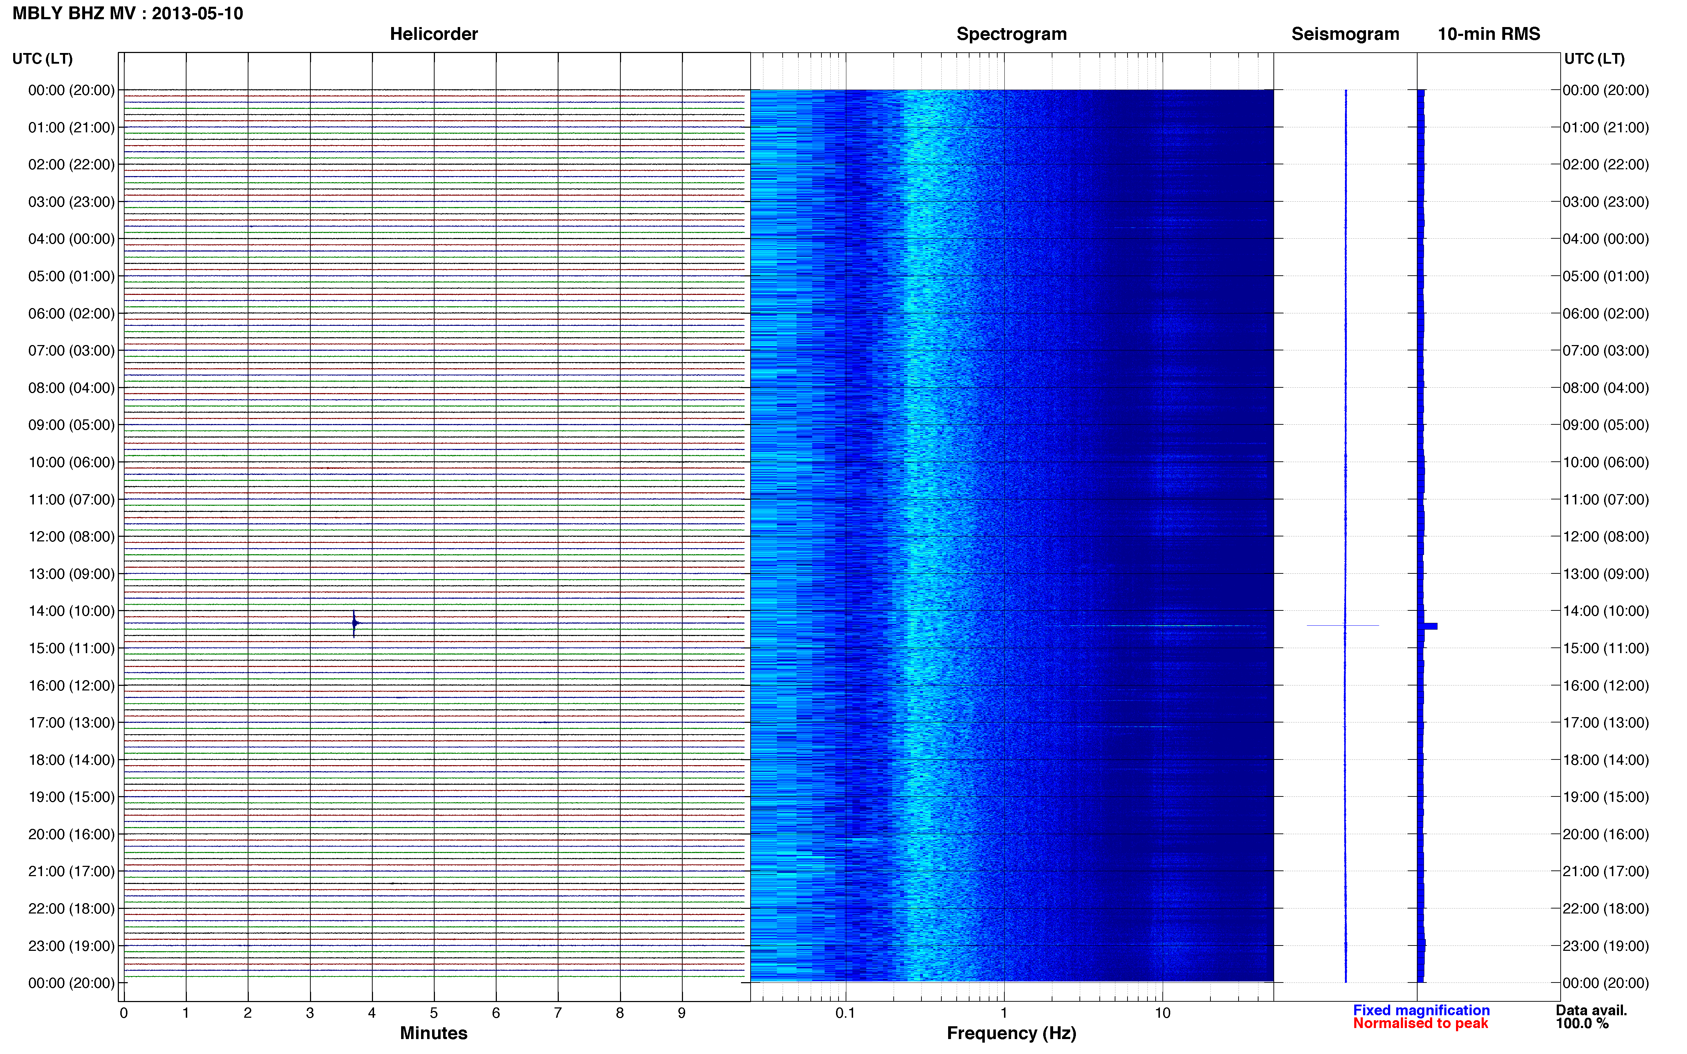1687x1054 pixels.
Task: Click the left 'UTC (LT)' axis label
Action: pos(43,59)
